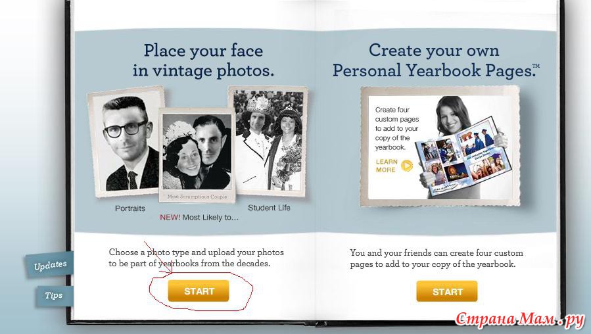Select the Most Scrumptious Couple photo
Screen dimensions: 591x334
click(x=197, y=155)
